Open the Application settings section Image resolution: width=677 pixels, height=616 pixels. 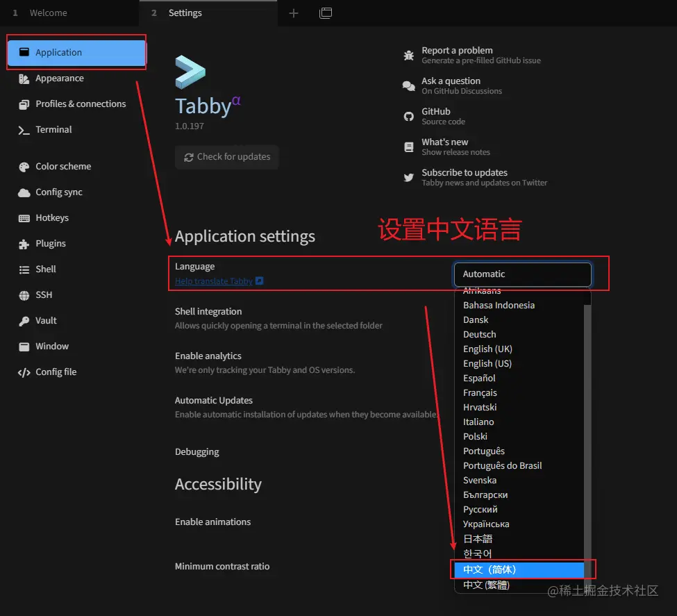[76, 53]
